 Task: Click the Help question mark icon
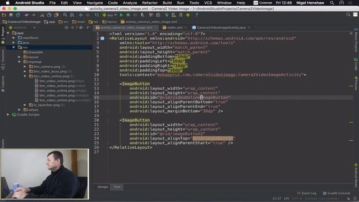(x=196, y=15)
